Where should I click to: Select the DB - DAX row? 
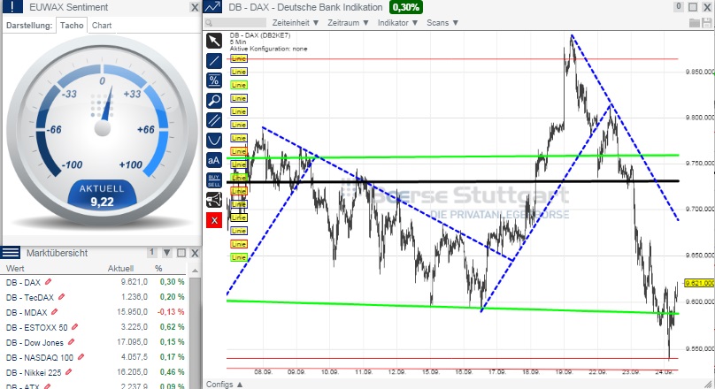tap(95, 282)
